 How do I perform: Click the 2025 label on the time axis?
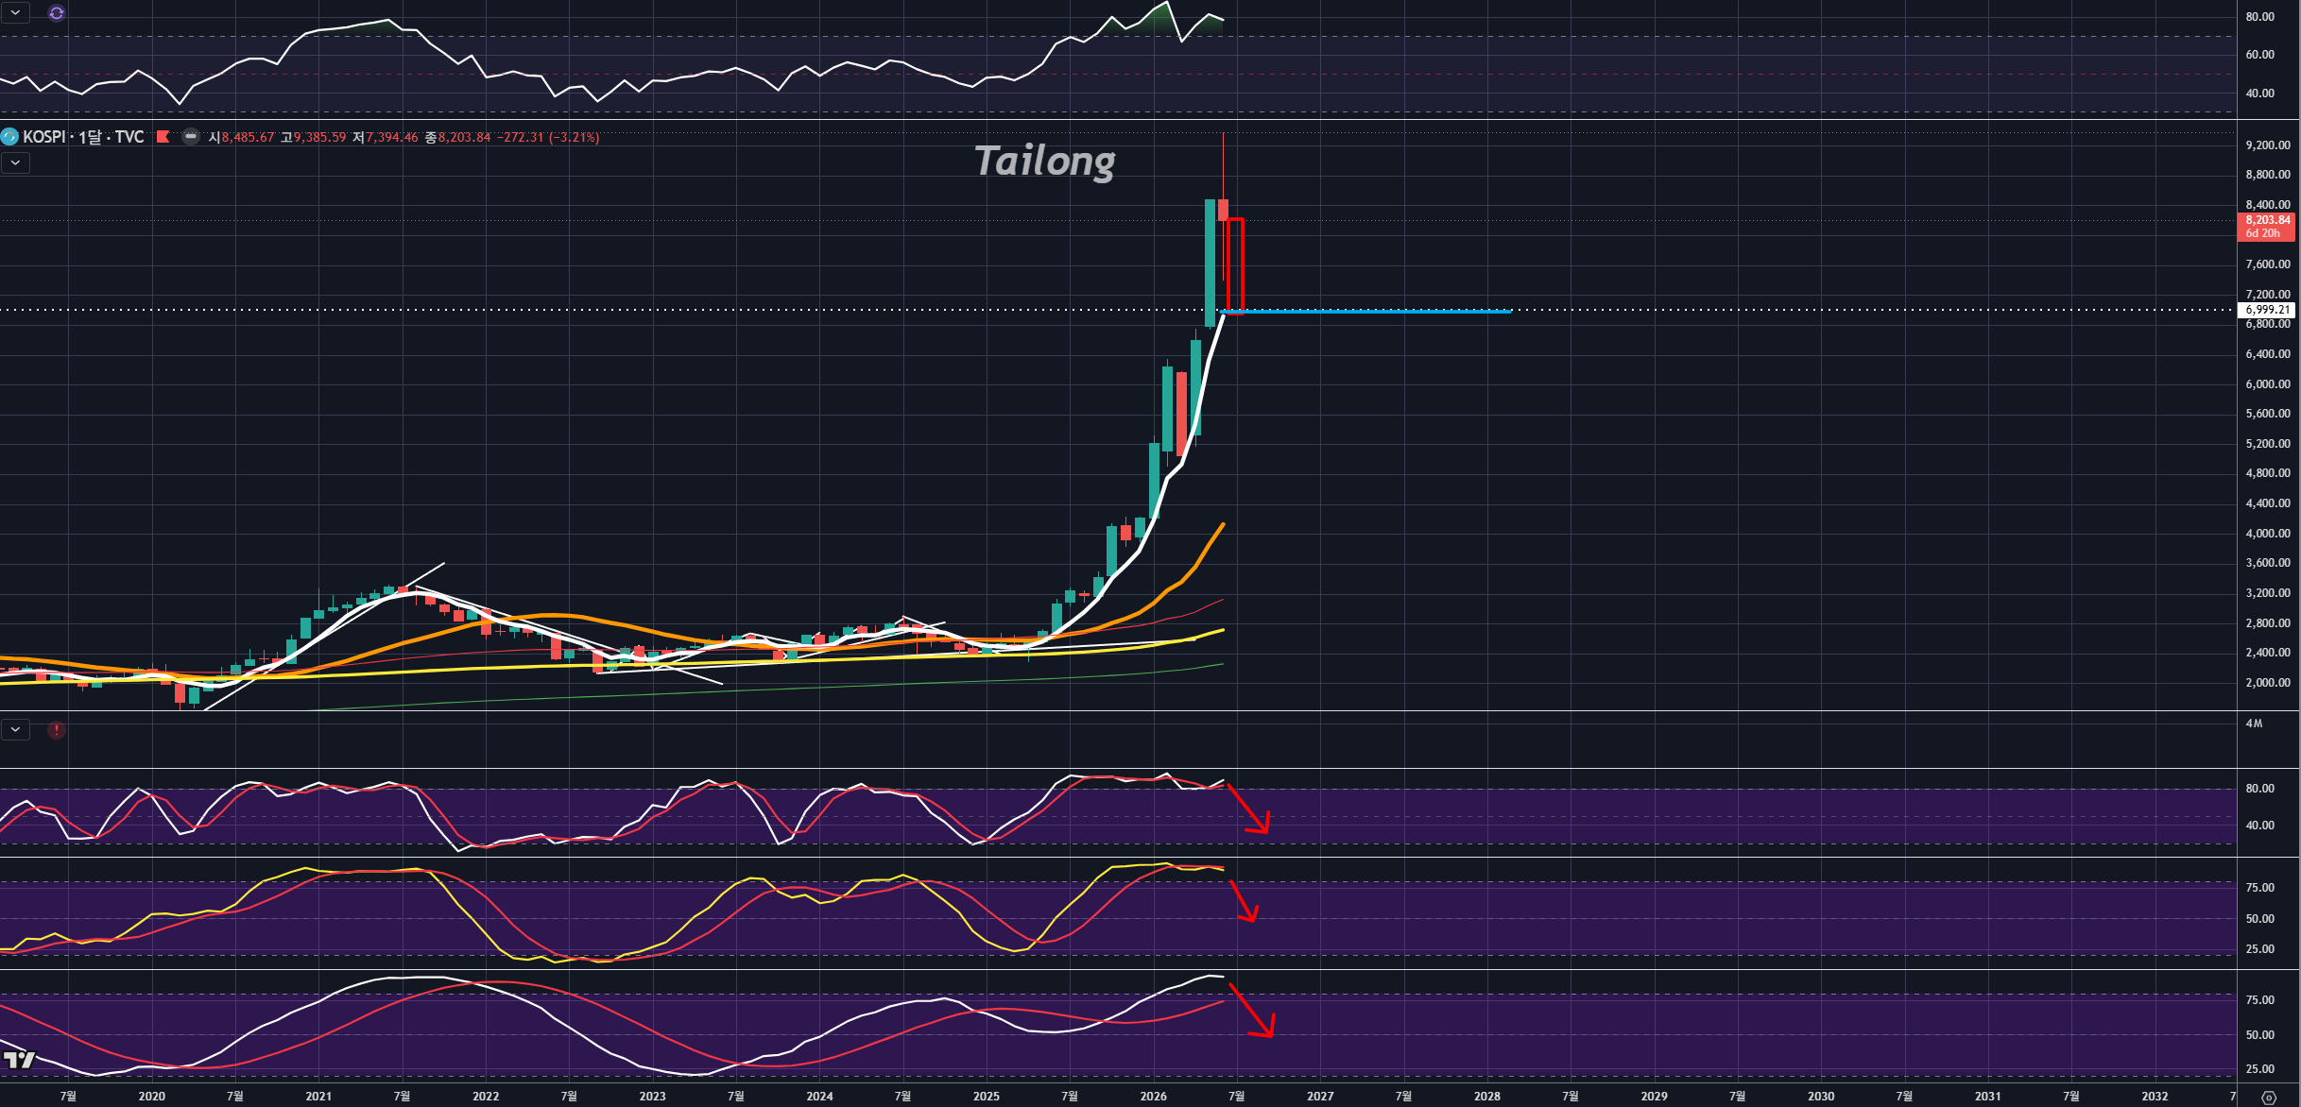pyautogui.click(x=987, y=1097)
